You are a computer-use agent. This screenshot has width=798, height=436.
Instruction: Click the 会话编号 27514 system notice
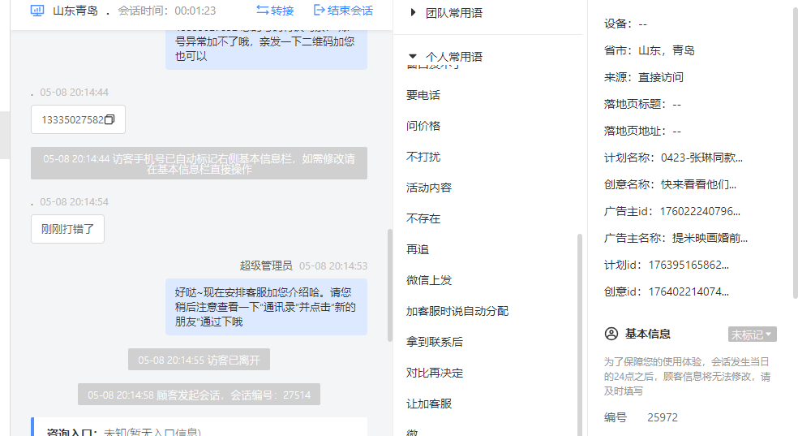tap(199, 395)
